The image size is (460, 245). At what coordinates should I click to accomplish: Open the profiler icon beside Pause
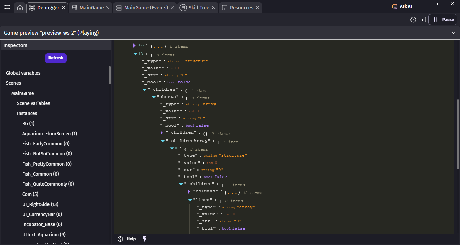tap(413, 20)
